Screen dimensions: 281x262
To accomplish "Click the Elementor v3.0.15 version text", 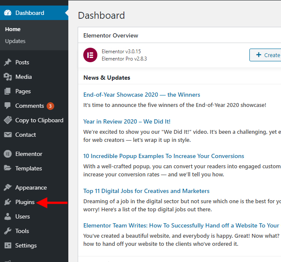I will [x=121, y=52].
